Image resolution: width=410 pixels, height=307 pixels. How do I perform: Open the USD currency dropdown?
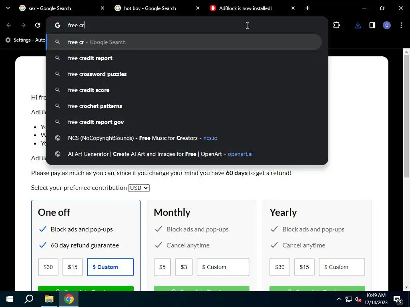139,188
